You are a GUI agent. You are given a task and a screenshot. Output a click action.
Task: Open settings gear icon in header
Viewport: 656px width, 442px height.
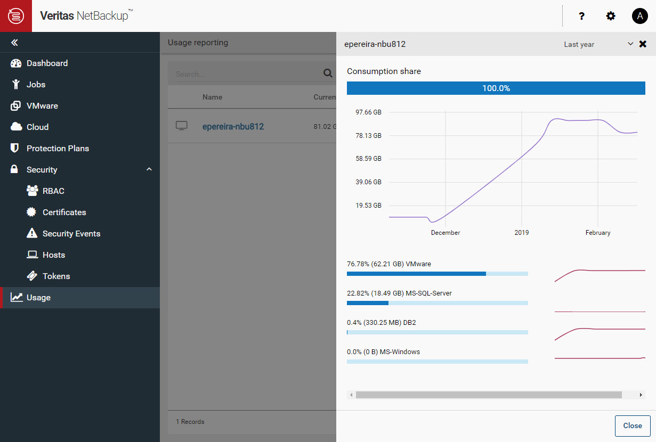tap(611, 16)
